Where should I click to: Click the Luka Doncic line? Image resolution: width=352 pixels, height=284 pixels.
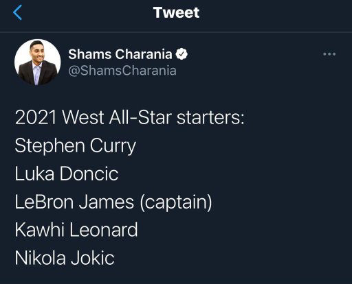point(67,174)
